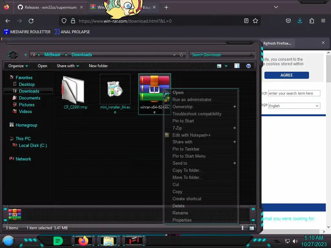331x248 pixels.
Task: Toggle the preview pane icon
Action: [237, 66]
